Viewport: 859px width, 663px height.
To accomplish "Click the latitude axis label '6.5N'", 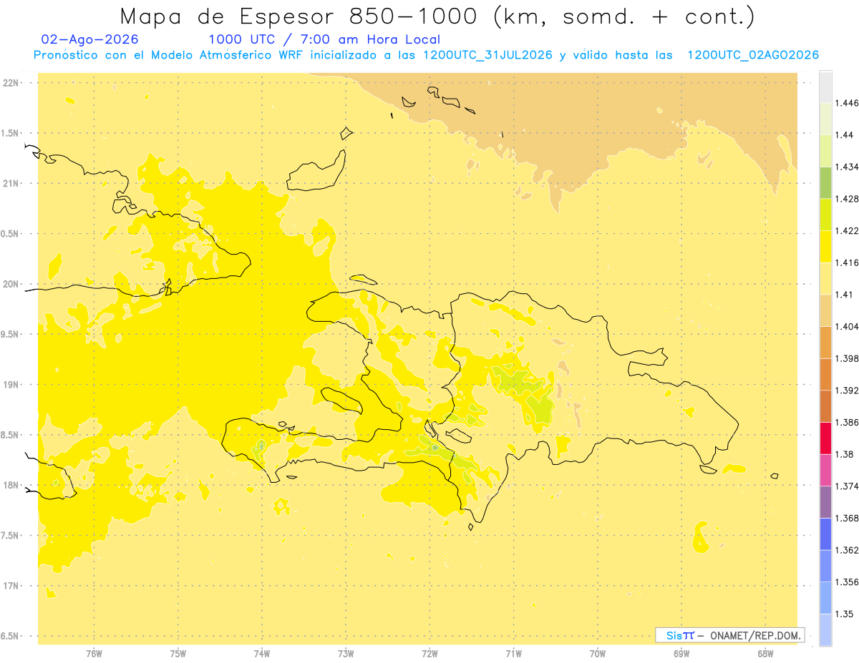I will 11,637.
